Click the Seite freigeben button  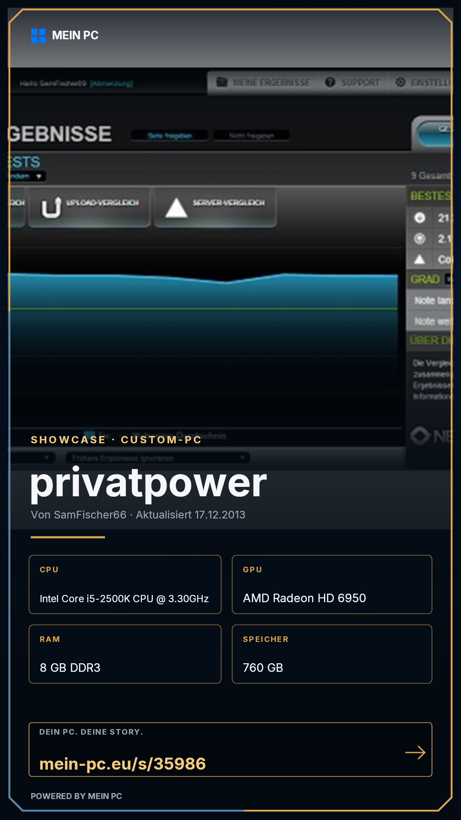169,136
